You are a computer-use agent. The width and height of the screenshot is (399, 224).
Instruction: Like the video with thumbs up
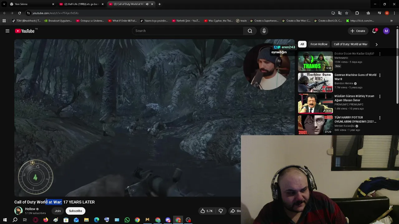206,211
